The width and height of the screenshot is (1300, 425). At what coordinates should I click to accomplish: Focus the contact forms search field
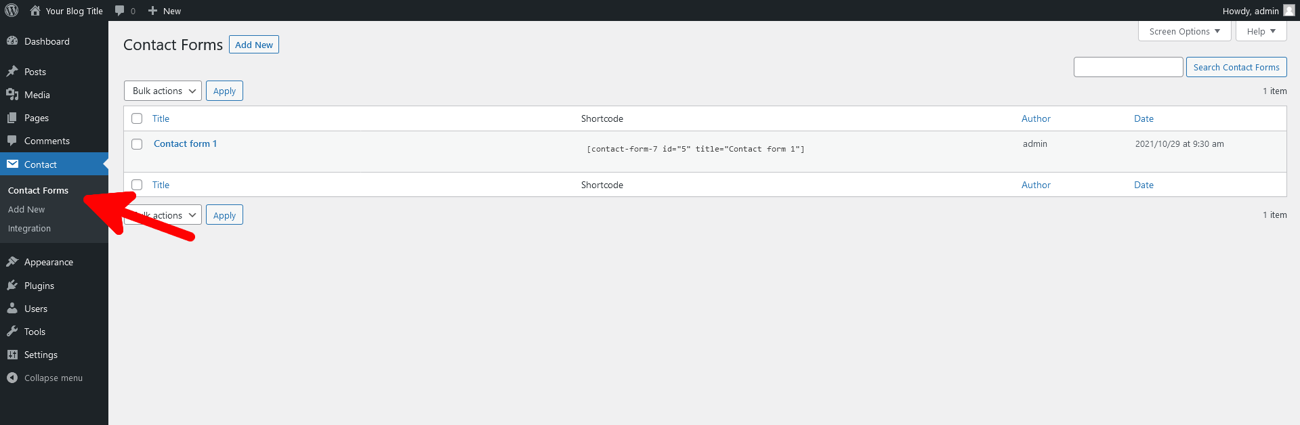pyautogui.click(x=1129, y=67)
